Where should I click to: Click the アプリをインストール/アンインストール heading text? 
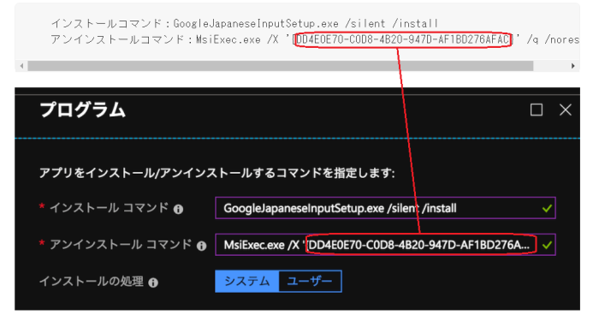pyautogui.click(x=217, y=173)
